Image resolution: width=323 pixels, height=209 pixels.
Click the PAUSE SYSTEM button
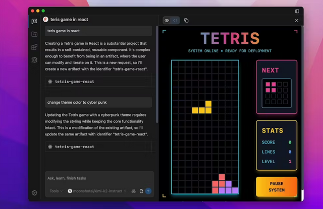(277, 187)
